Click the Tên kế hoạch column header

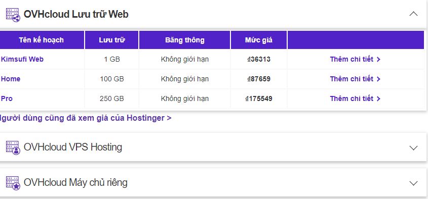point(42,40)
